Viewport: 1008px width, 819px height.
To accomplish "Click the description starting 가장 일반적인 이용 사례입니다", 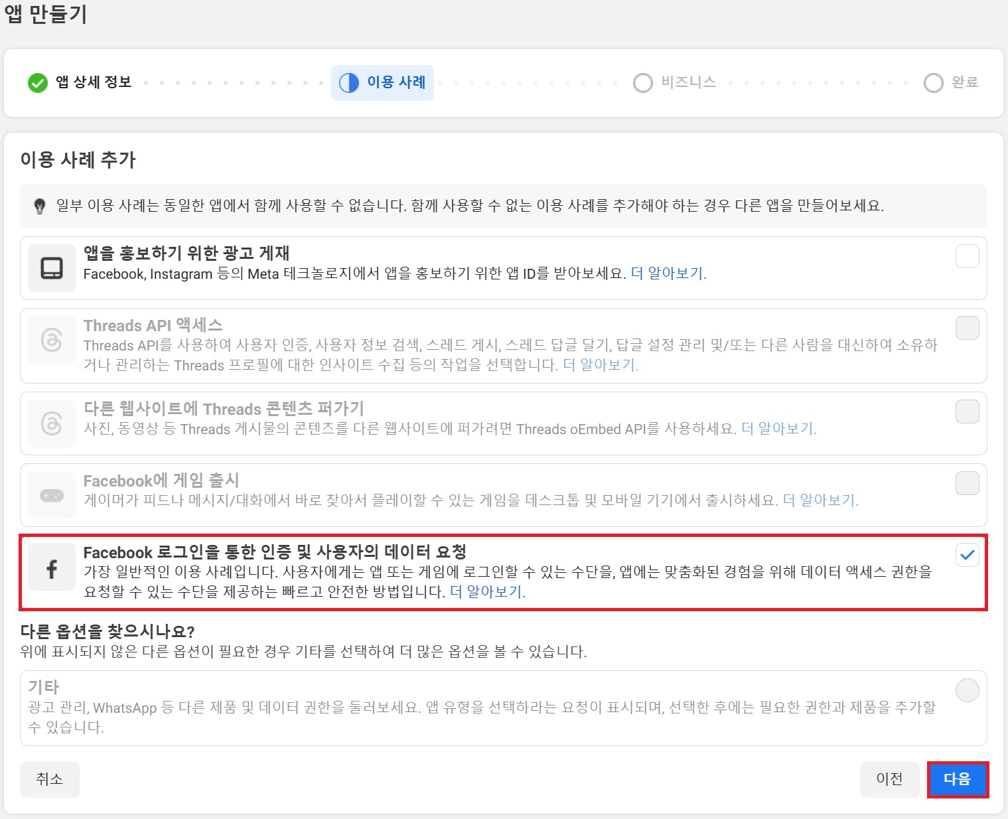I will click(508, 581).
